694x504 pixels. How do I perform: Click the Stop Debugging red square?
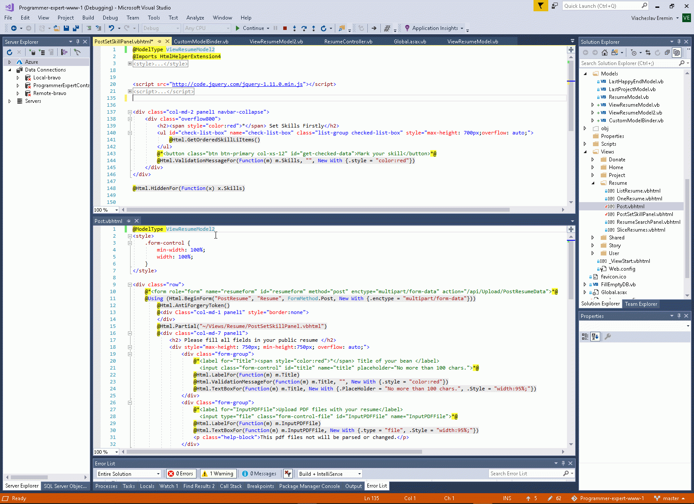pyautogui.click(x=285, y=28)
